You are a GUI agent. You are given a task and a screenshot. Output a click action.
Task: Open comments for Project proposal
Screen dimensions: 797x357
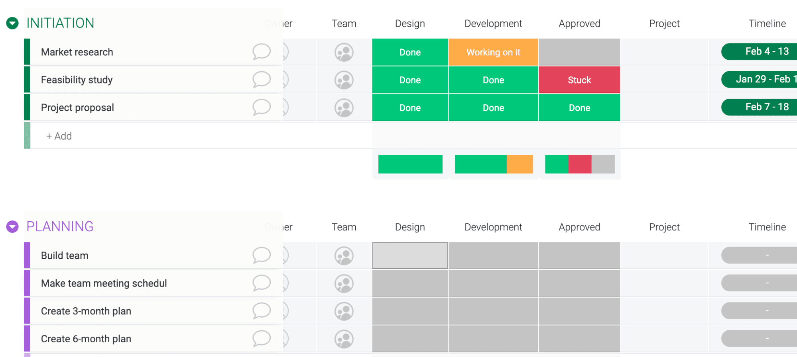tap(262, 107)
